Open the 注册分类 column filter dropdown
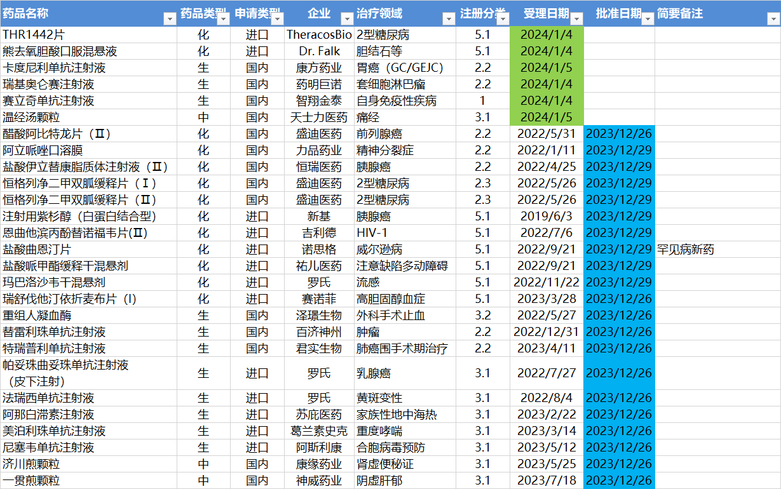 (503, 19)
